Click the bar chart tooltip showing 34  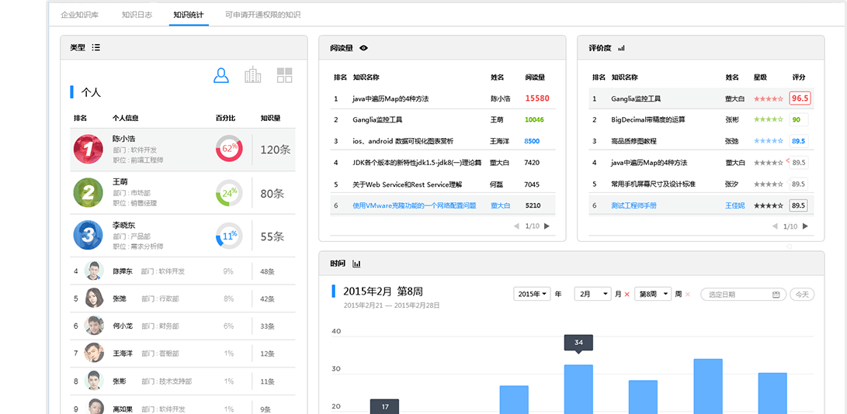[578, 343]
